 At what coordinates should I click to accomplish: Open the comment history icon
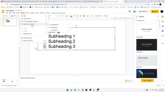(x=129, y=11)
